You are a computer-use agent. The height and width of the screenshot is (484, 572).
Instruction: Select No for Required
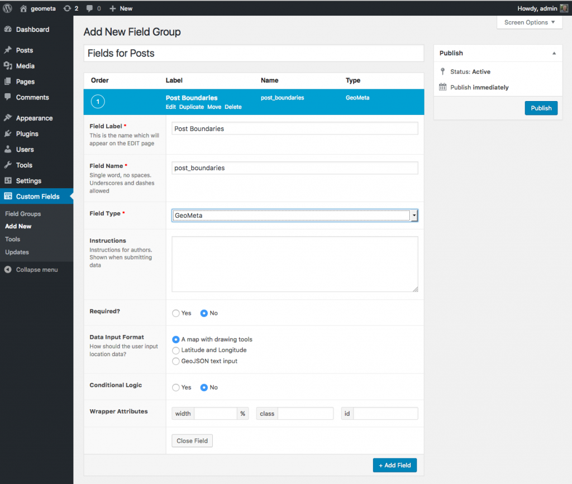204,313
